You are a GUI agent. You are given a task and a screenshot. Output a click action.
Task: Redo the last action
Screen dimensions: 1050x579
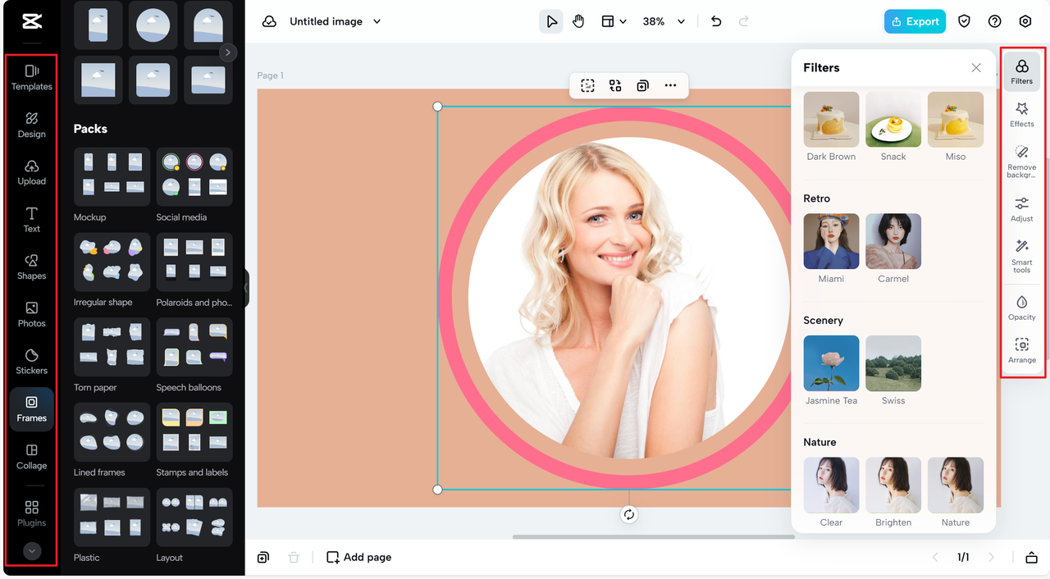pyautogui.click(x=744, y=21)
